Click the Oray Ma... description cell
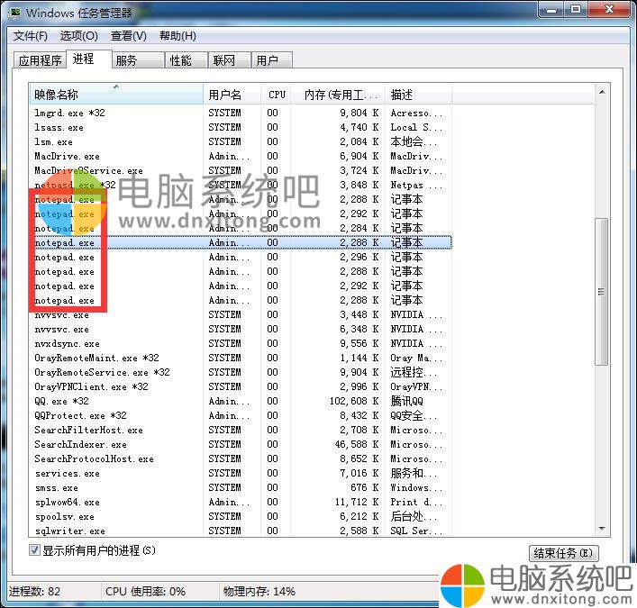637x608 pixels. click(416, 358)
